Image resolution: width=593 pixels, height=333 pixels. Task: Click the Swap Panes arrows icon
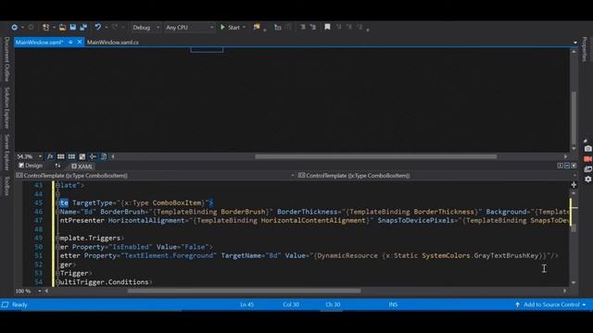pyautogui.click(x=57, y=166)
